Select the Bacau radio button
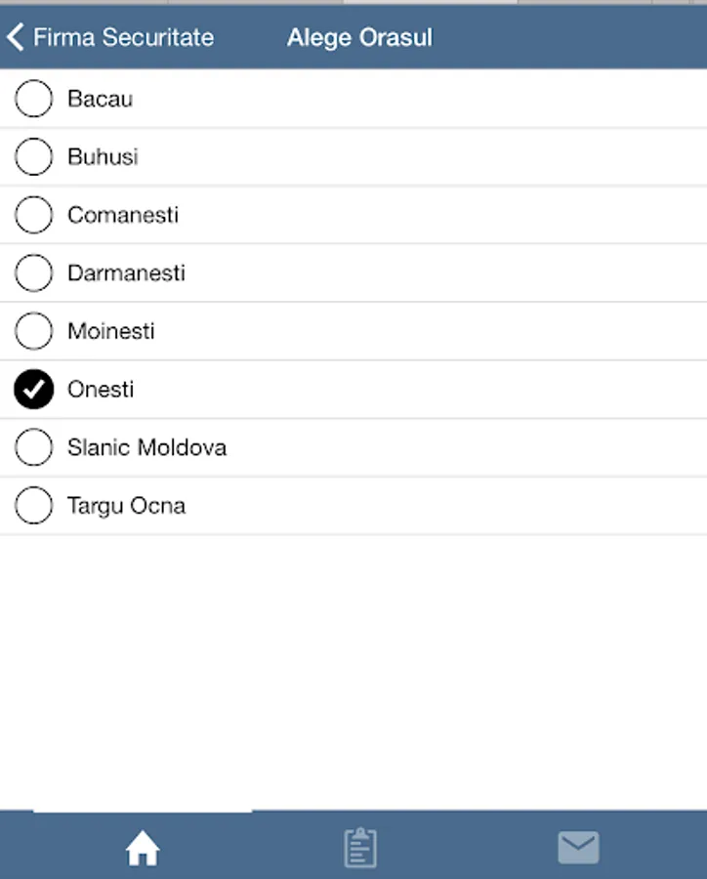Screen dimensions: 707x879 33,98
